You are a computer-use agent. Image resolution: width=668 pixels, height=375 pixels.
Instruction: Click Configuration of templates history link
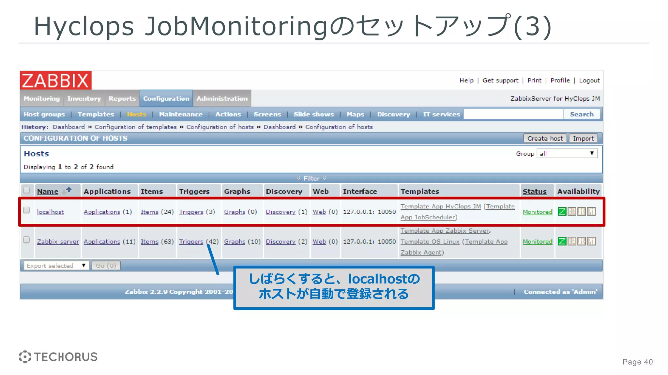point(135,127)
